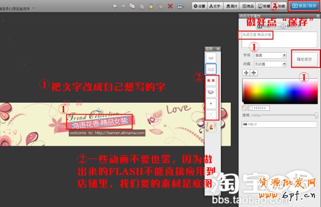
Task: Click the vertical center alignment icon
Action: coord(254,73)
